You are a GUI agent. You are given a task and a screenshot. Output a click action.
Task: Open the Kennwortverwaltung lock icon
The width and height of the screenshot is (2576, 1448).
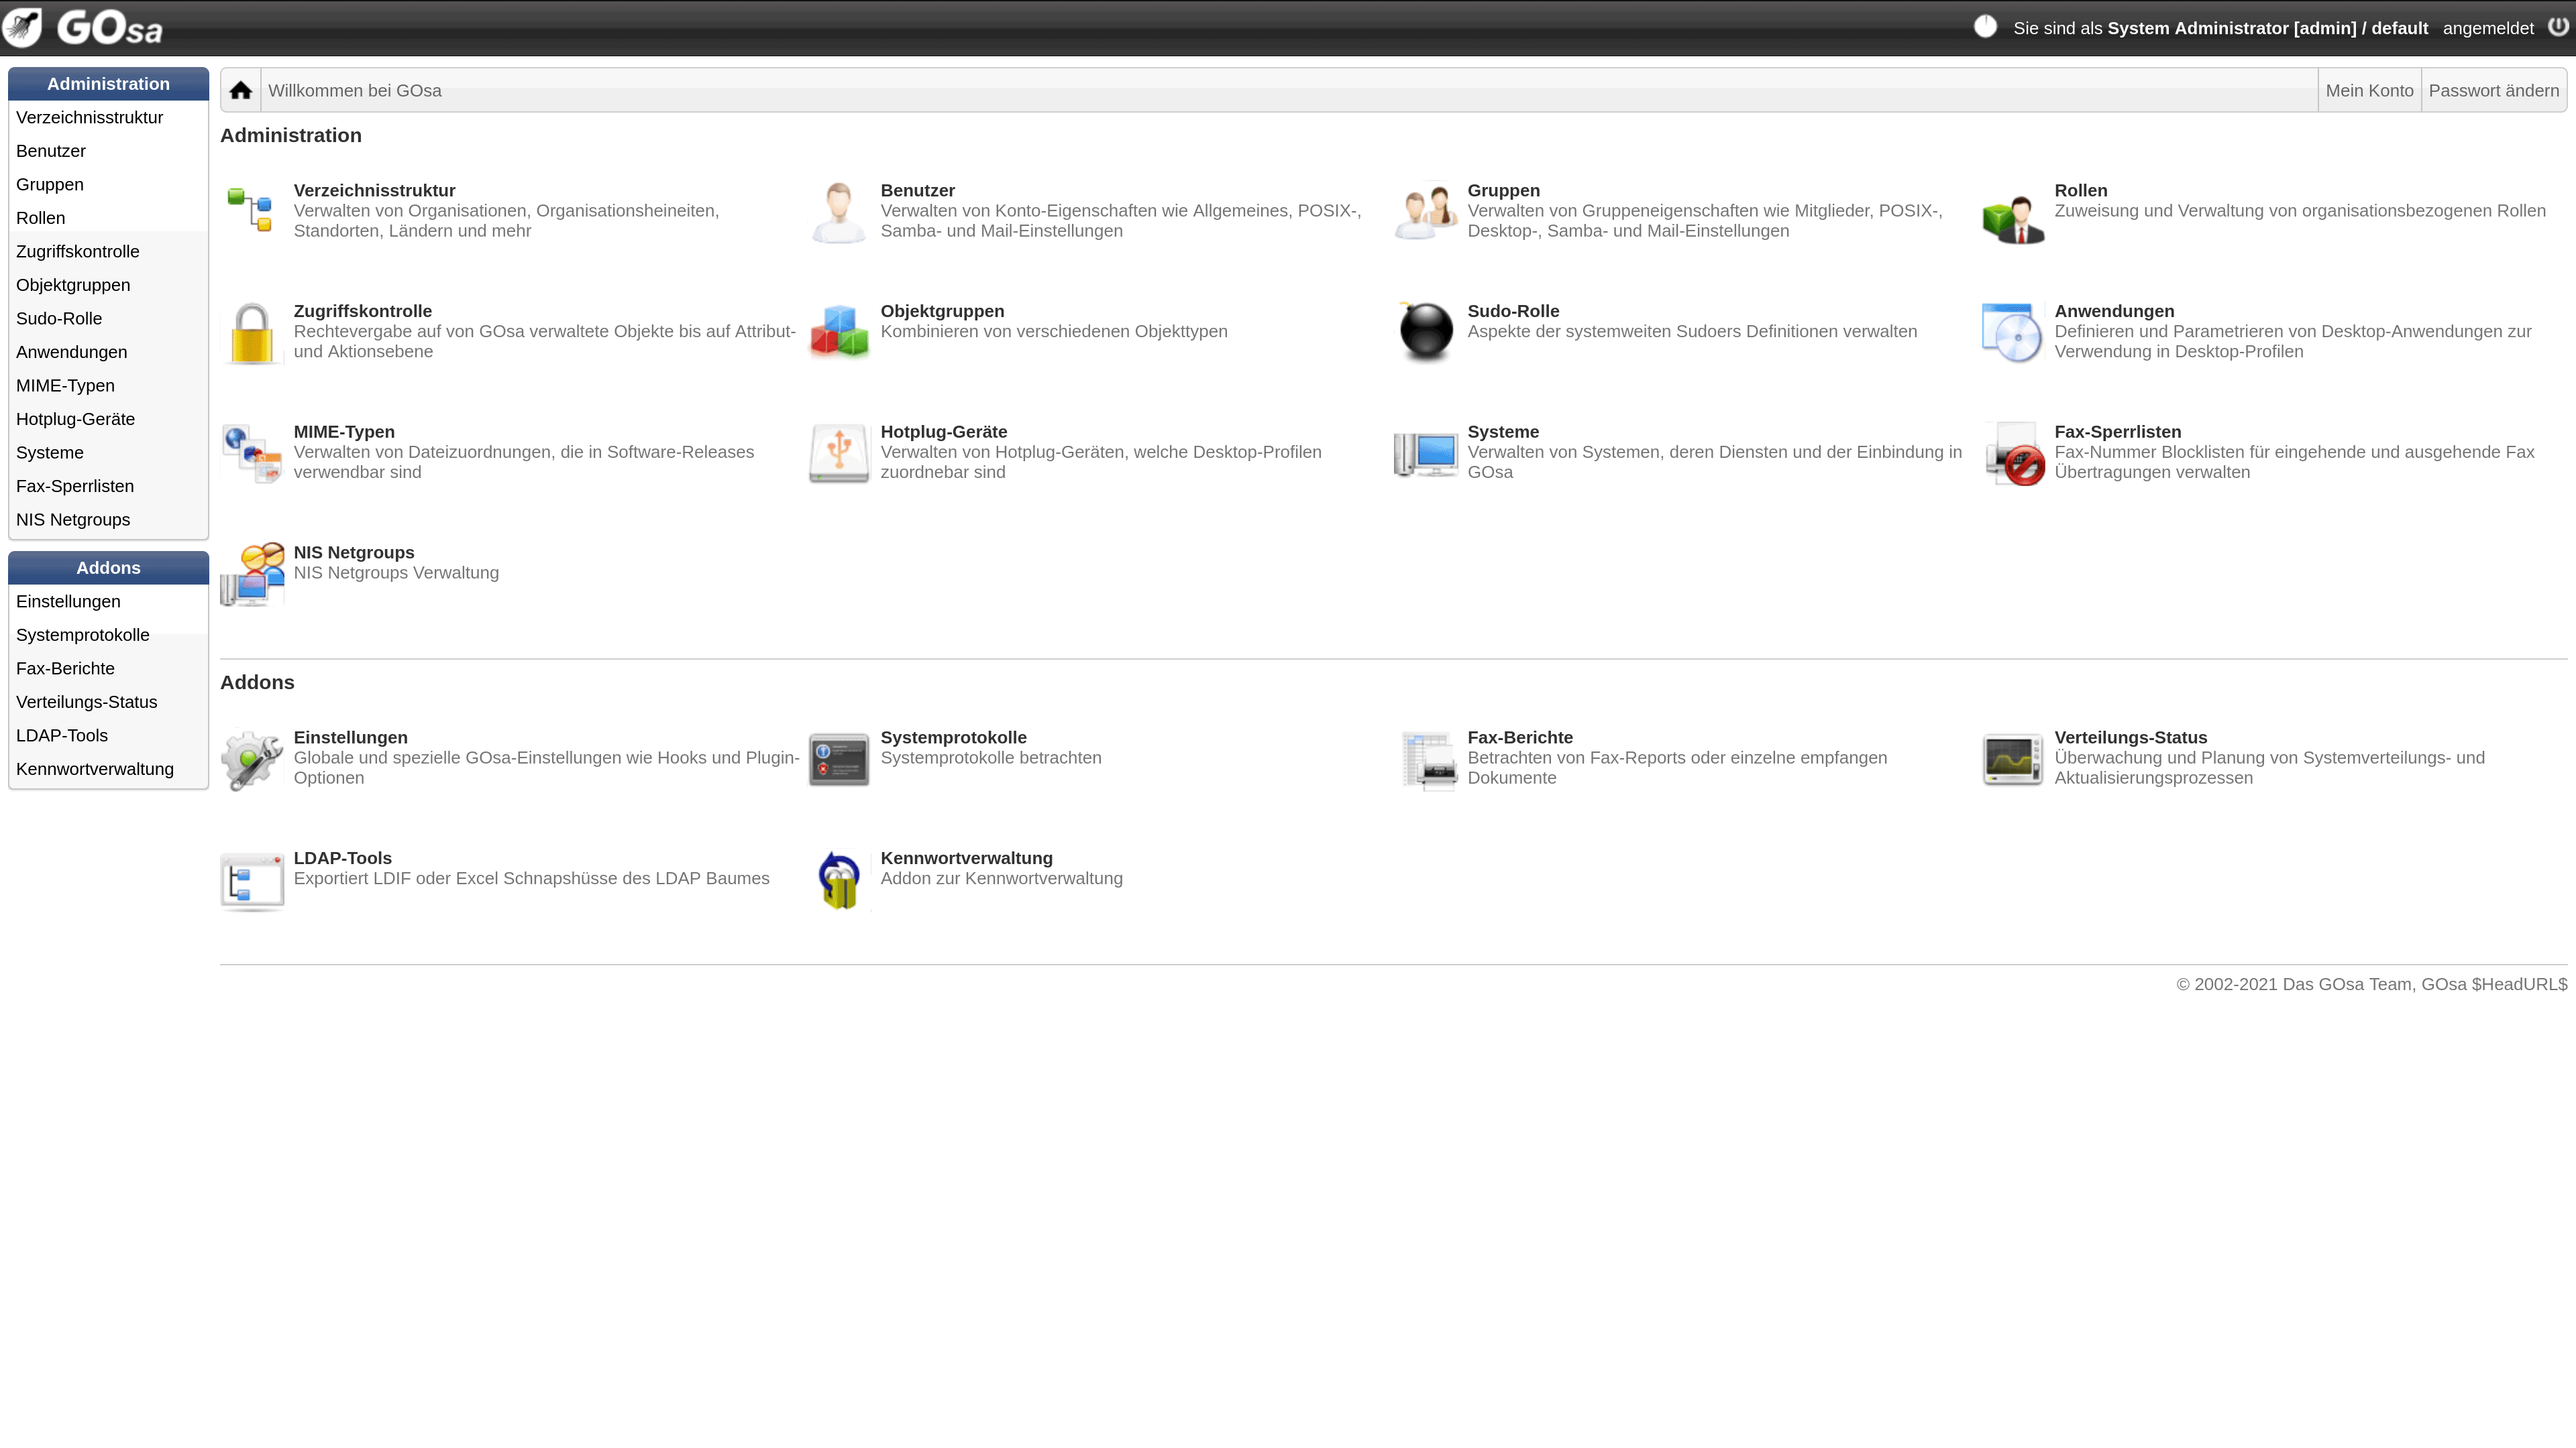tap(839, 880)
